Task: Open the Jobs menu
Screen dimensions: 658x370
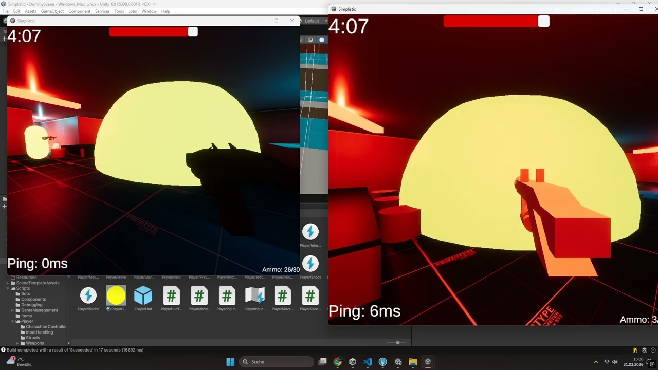Action: click(133, 11)
